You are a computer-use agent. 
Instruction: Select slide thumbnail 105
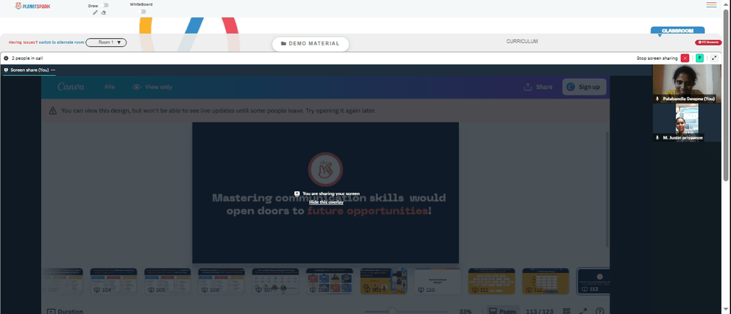coord(167,281)
